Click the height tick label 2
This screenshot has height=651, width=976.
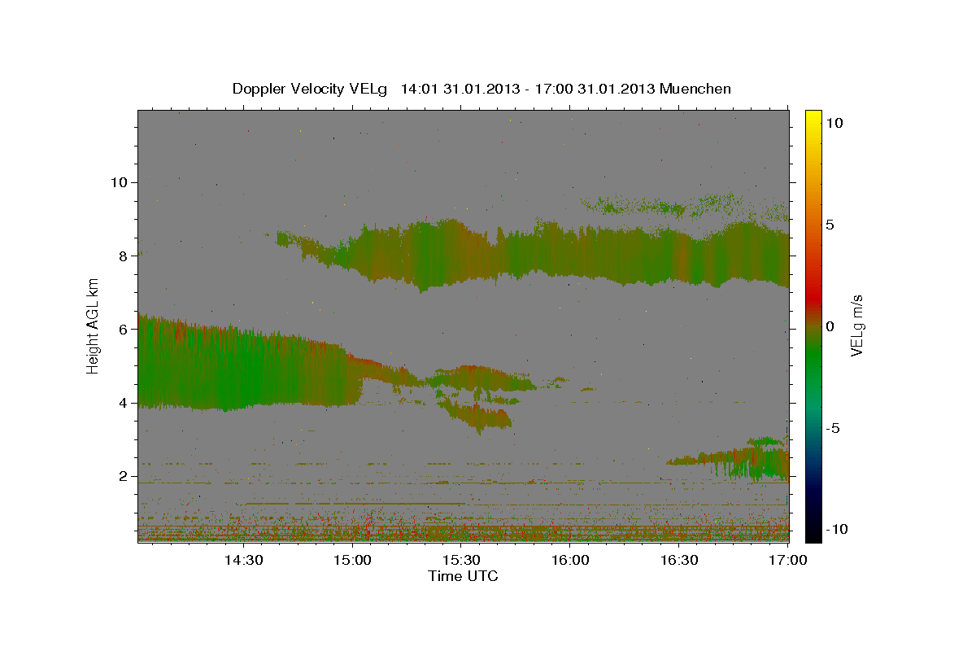[x=124, y=476]
